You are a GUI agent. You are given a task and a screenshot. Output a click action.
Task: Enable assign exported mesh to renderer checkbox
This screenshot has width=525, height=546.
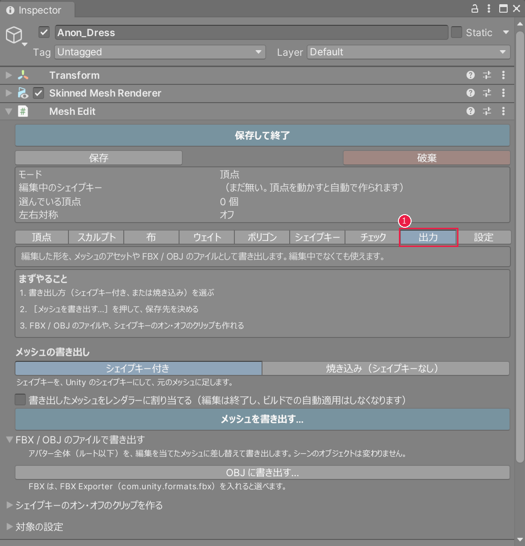click(x=20, y=399)
